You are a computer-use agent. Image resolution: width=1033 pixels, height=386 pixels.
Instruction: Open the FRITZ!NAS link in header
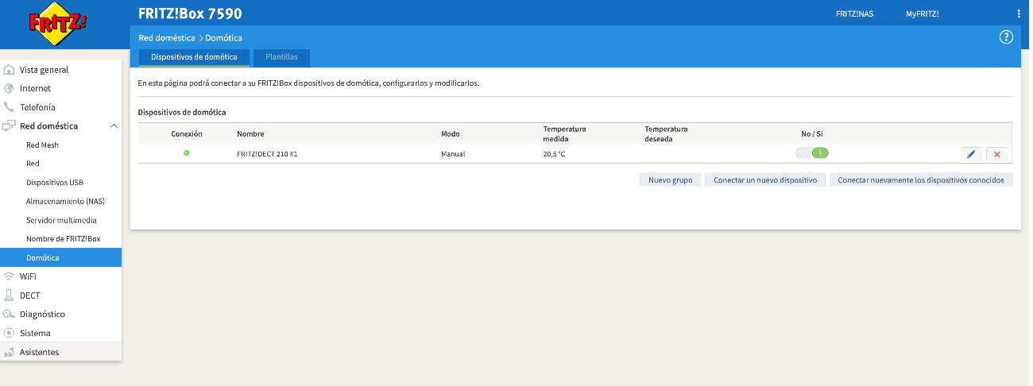[854, 14]
